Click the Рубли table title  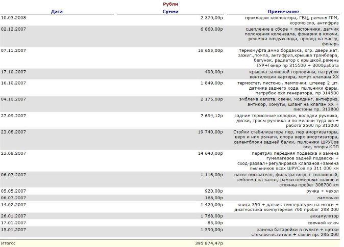tap(170, 4)
